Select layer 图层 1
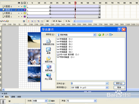 9,17
